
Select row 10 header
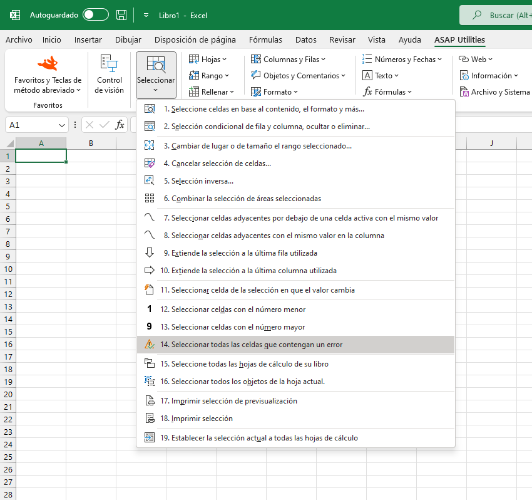pyautogui.click(x=8, y=269)
